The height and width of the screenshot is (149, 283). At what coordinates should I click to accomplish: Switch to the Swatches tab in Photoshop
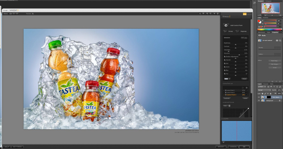pos(265,18)
